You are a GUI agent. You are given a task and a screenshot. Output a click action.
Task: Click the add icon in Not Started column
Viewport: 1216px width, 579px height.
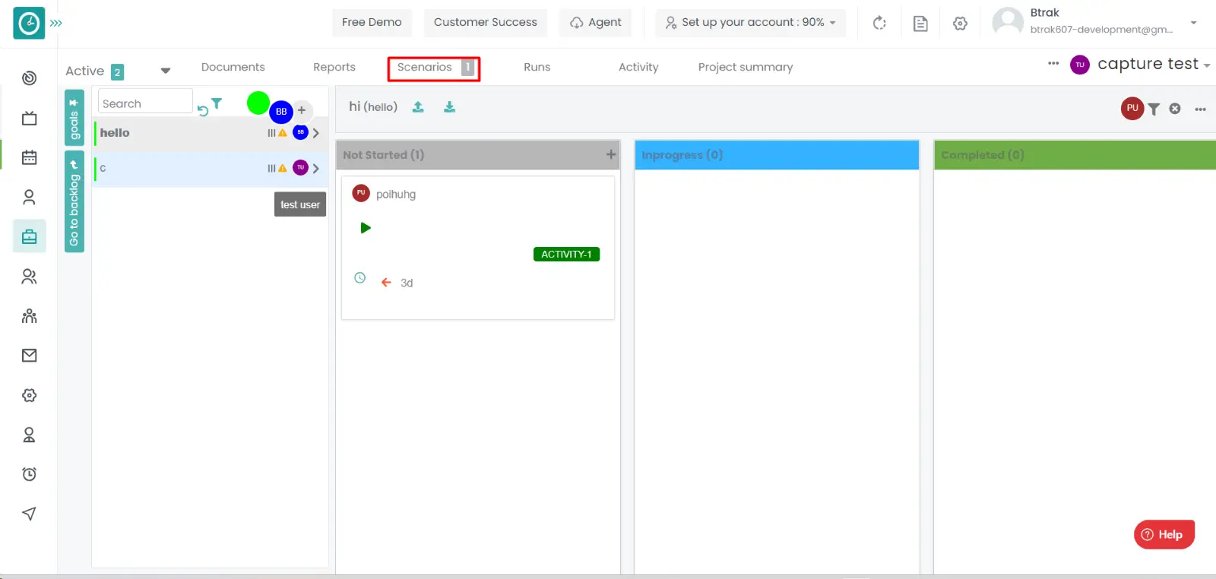(610, 155)
